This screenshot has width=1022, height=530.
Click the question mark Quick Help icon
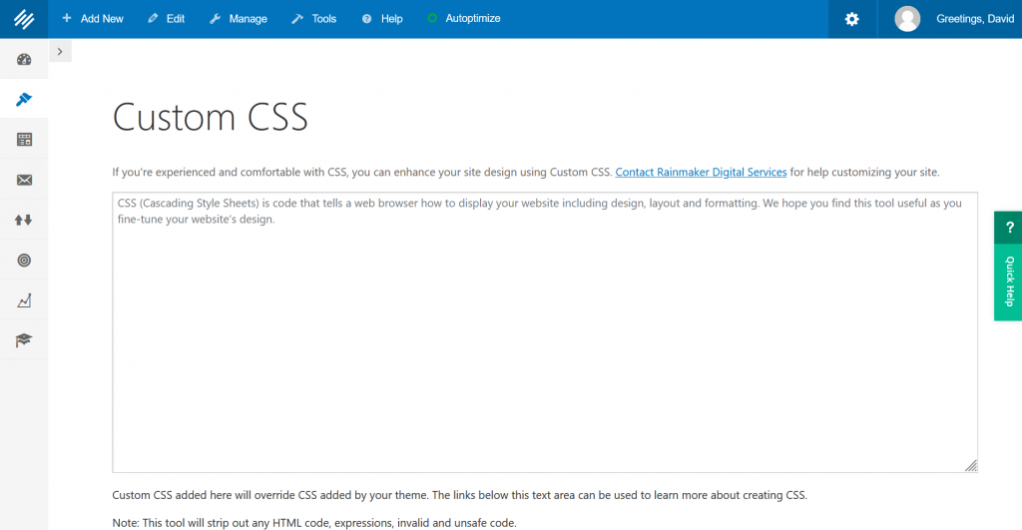[1009, 228]
